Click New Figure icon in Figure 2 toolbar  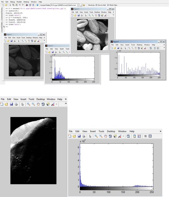[x=46, y=52]
